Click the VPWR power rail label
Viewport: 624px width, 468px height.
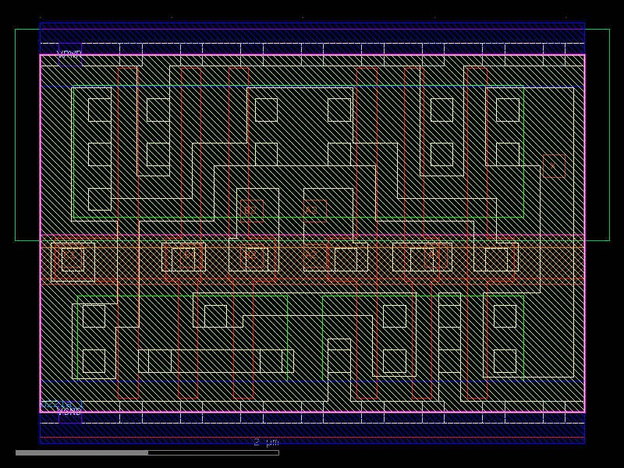pos(70,53)
